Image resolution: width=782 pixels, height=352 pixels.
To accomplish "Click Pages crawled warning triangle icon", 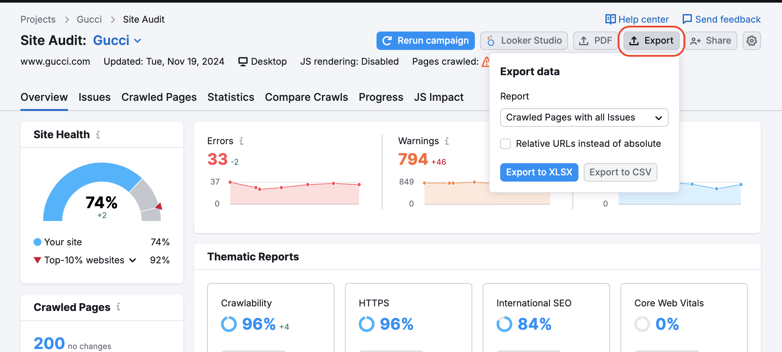I will 486,62.
